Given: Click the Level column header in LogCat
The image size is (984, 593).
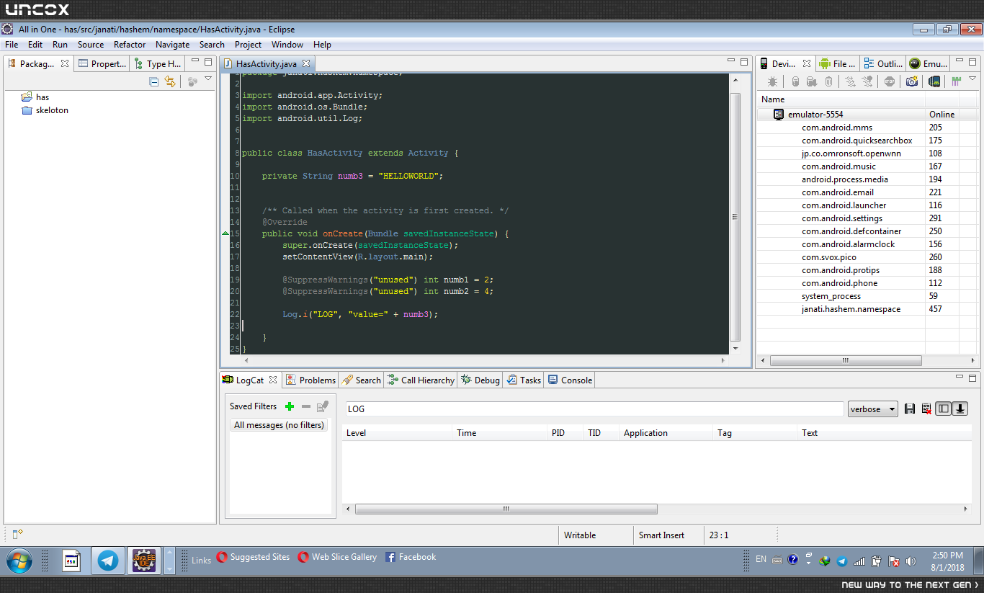Looking at the screenshot, I should tap(397, 433).
